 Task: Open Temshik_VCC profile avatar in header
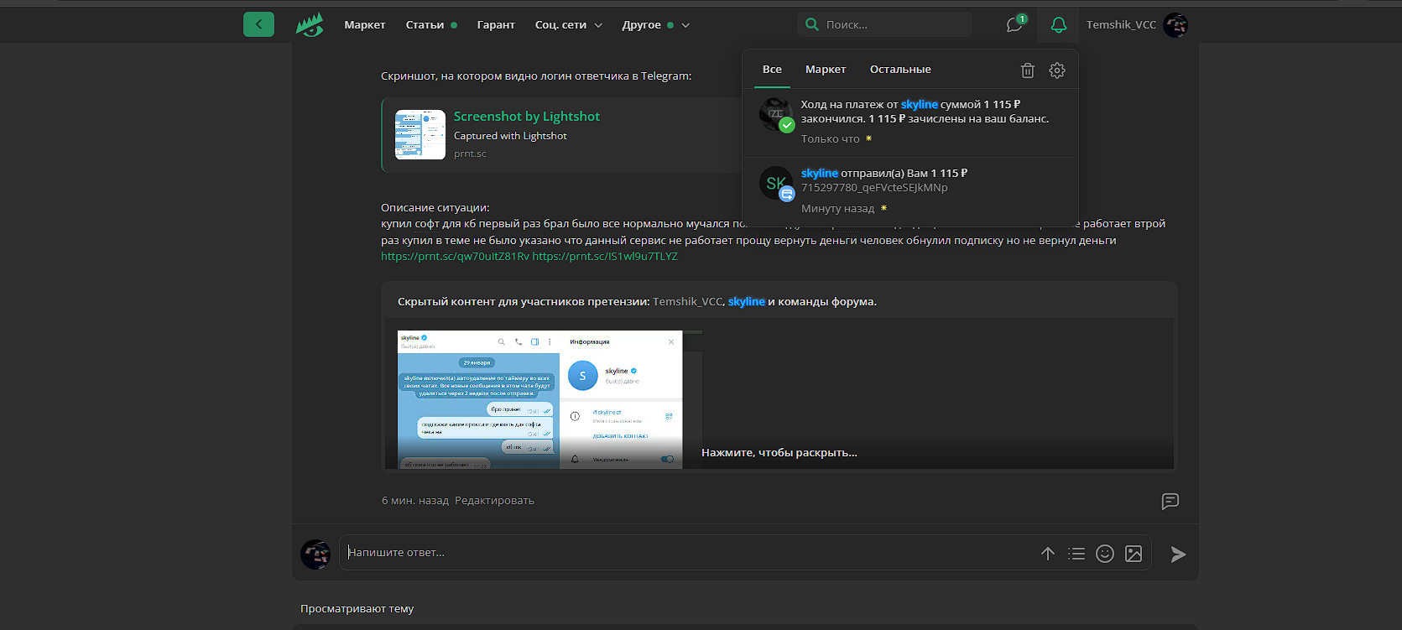(x=1175, y=25)
